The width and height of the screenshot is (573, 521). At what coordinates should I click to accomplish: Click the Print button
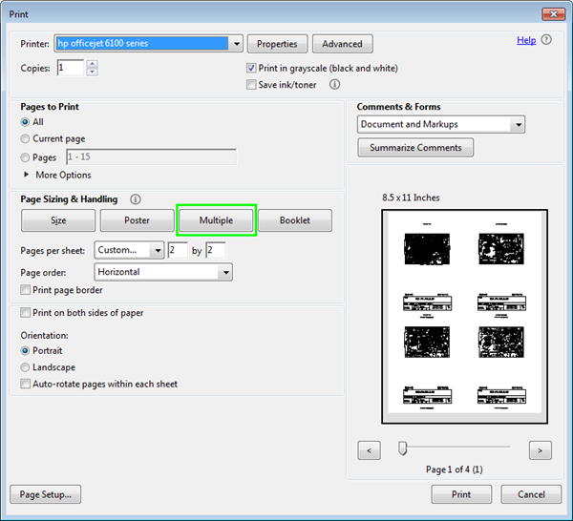(461, 494)
